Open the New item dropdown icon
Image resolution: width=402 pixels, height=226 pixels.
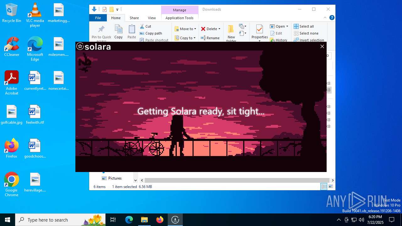tap(242, 26)
